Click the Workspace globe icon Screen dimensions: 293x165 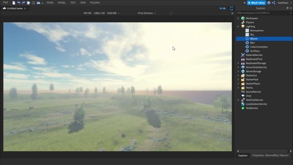243,18
